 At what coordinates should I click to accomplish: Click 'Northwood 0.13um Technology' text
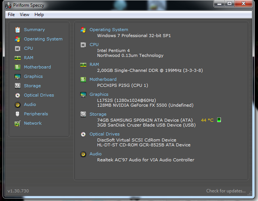pyautogui.click(x=130, y=55)
